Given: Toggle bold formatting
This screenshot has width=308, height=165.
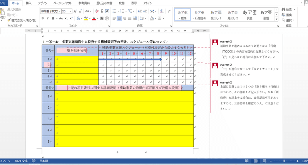Looking at the screenshot, I should [x=43, y=19].
